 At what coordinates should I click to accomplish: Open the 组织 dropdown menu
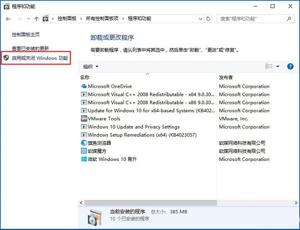tap(90, 67)
